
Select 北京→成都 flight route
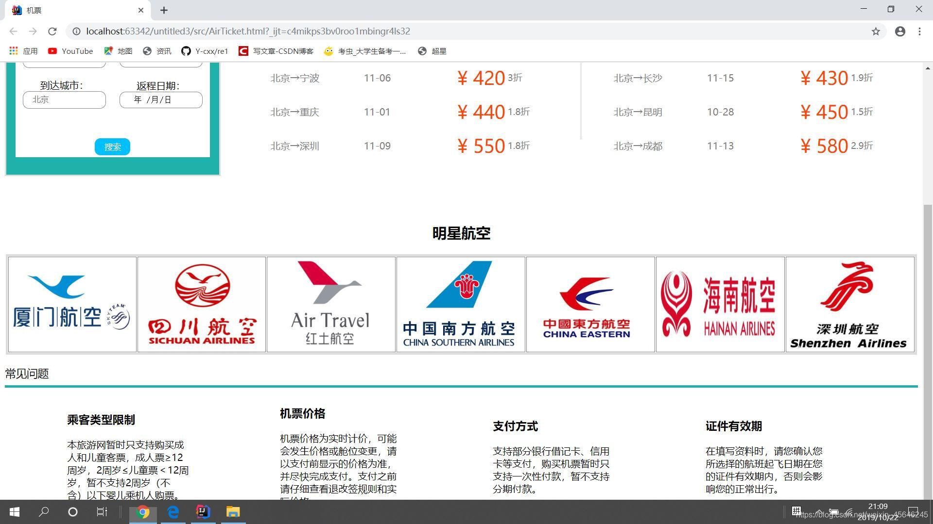point(638,146)
